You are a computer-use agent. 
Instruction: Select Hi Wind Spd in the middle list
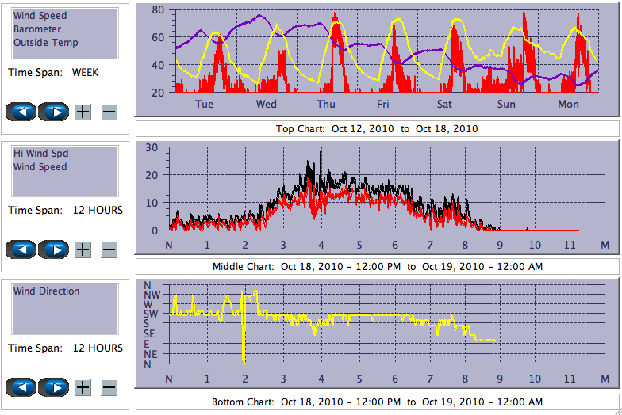(x=40, y=154)
